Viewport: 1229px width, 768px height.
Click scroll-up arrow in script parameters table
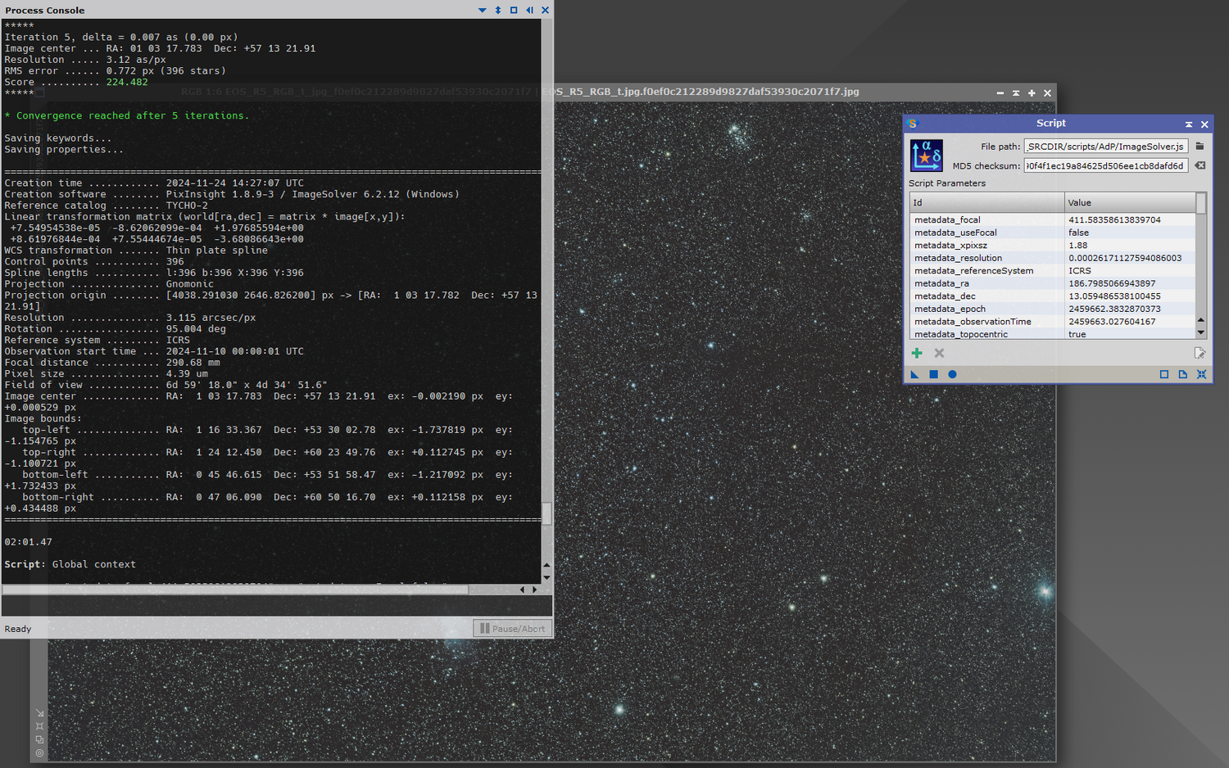click(x=1201, y=320)
